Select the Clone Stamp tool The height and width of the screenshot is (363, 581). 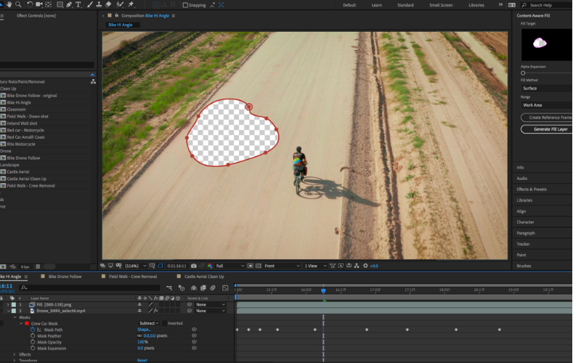pyautogui.click(x=98, y=4)
